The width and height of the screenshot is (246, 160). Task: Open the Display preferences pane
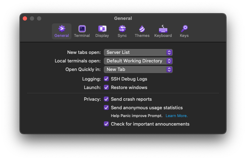[102, 31]
